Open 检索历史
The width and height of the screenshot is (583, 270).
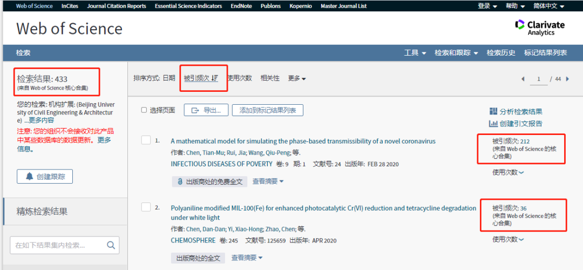click(x=501, y=53)
